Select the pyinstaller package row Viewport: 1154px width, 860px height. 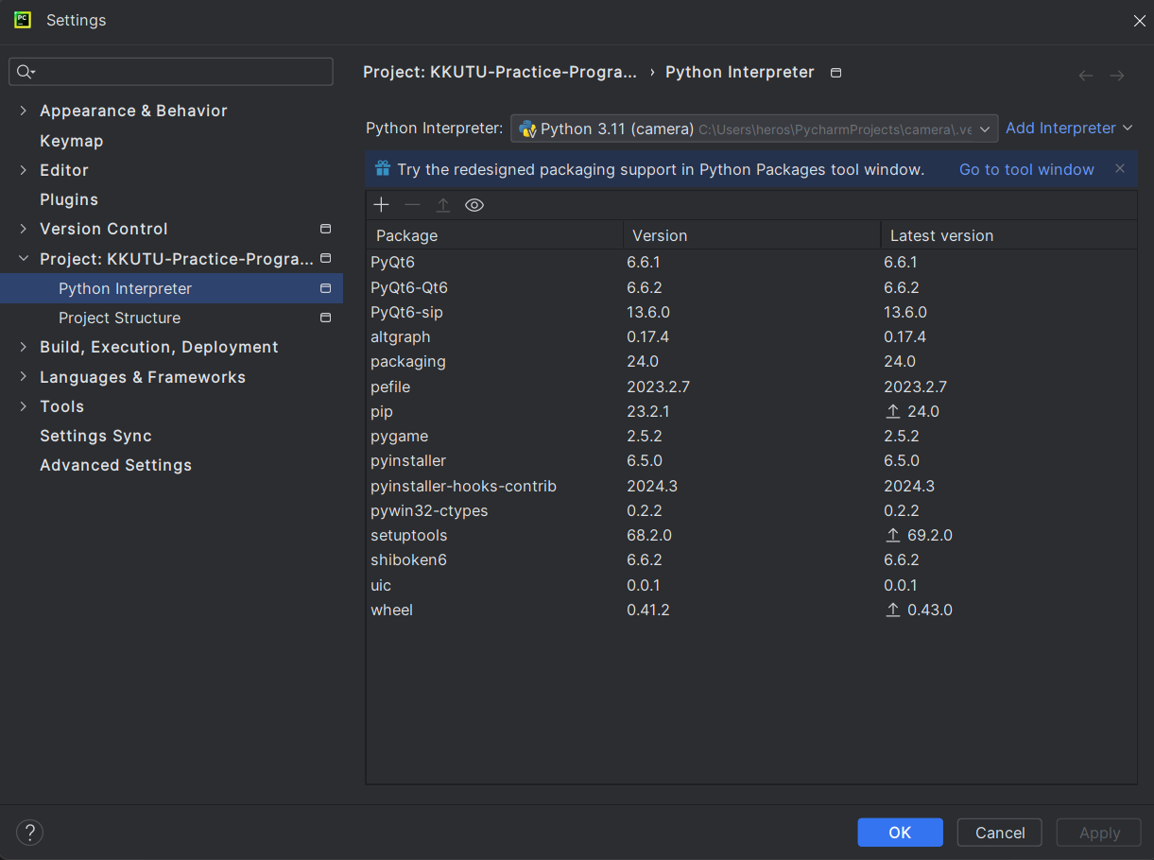coord(751,461)
